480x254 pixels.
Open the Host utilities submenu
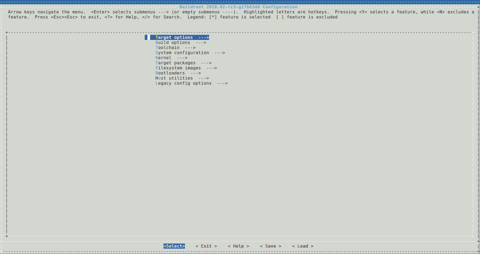point(182,78)
